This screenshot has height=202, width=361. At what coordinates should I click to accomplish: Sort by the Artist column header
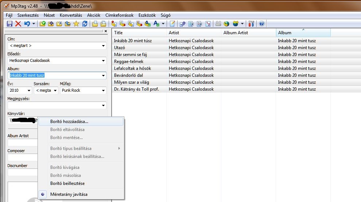193,33
